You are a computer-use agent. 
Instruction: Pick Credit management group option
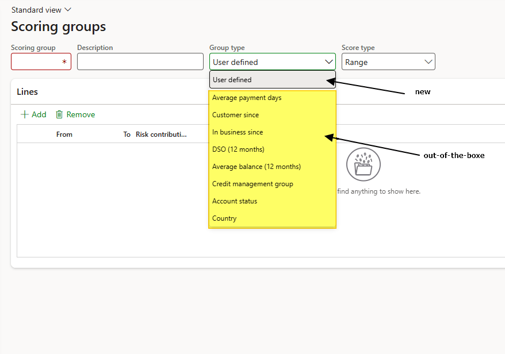[x=253, y=184]
